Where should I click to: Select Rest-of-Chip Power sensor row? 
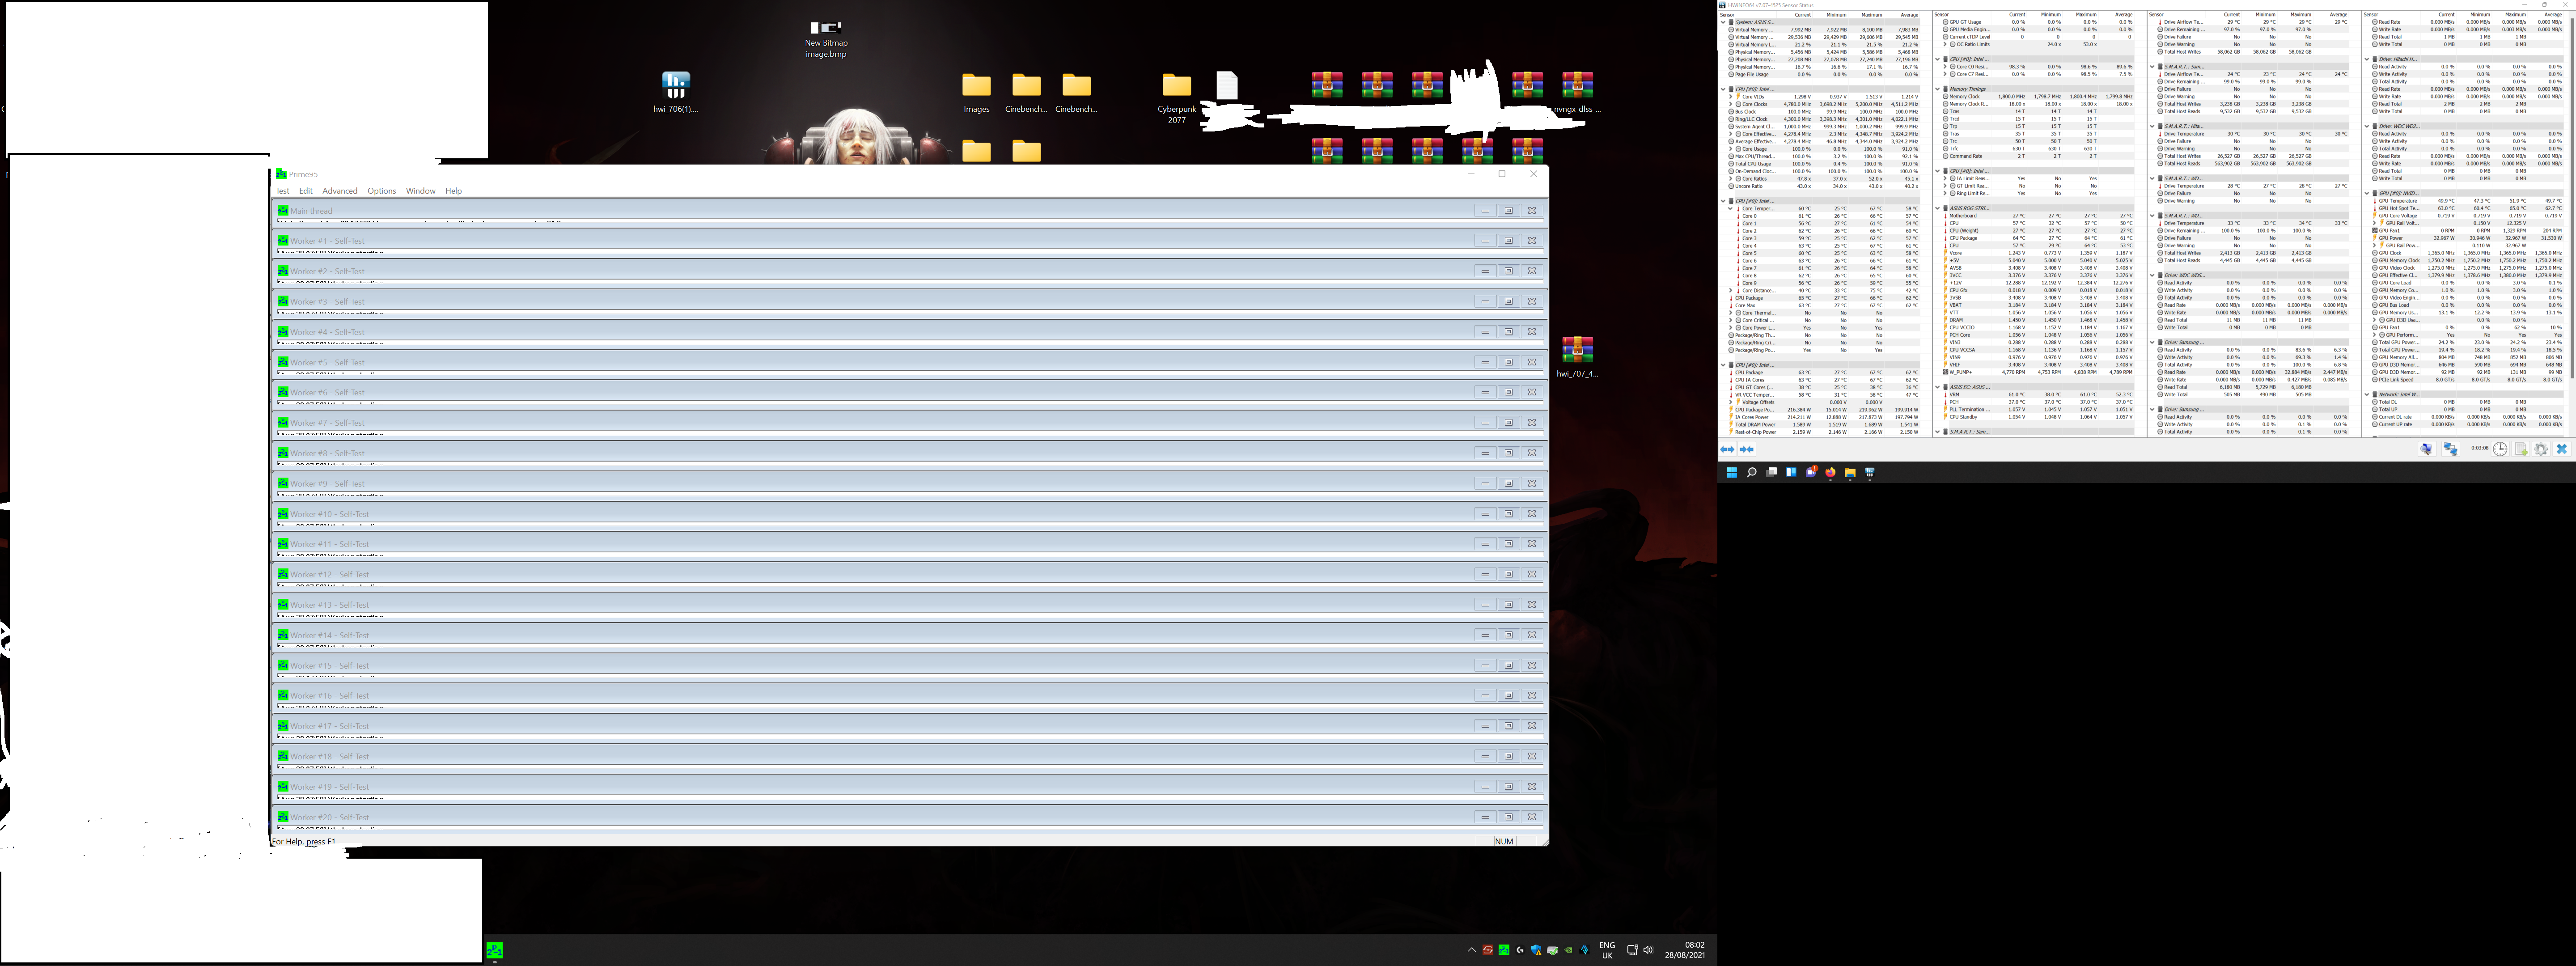click(x=1825, y=432)
